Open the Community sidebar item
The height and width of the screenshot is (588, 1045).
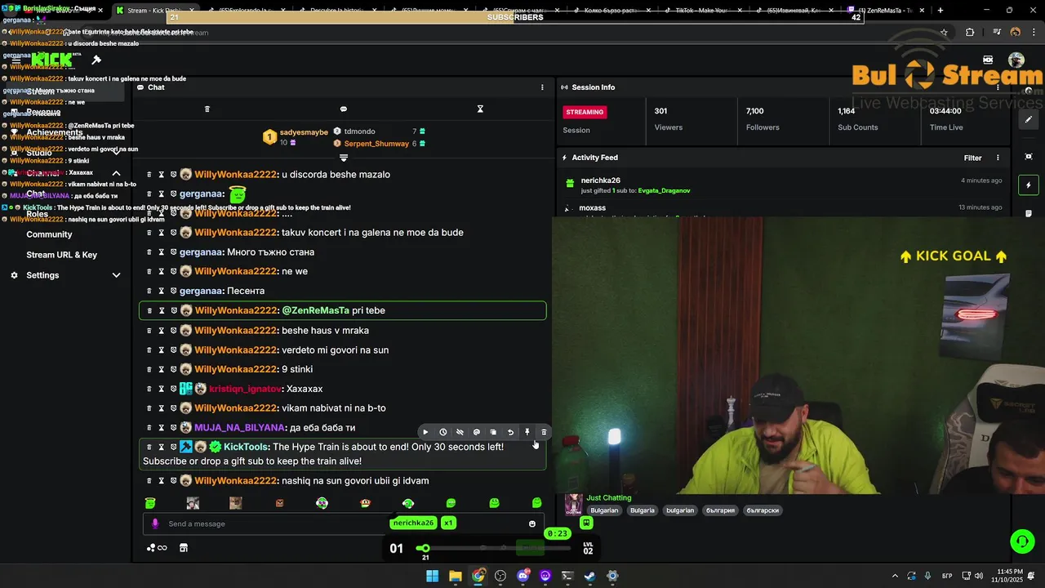click(x=49, y=234)
